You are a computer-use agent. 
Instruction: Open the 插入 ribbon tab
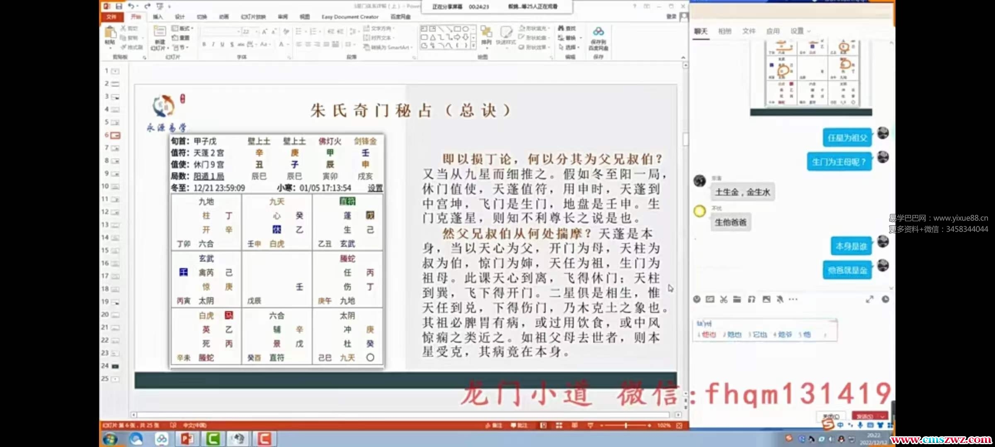(x=158, y=17)
